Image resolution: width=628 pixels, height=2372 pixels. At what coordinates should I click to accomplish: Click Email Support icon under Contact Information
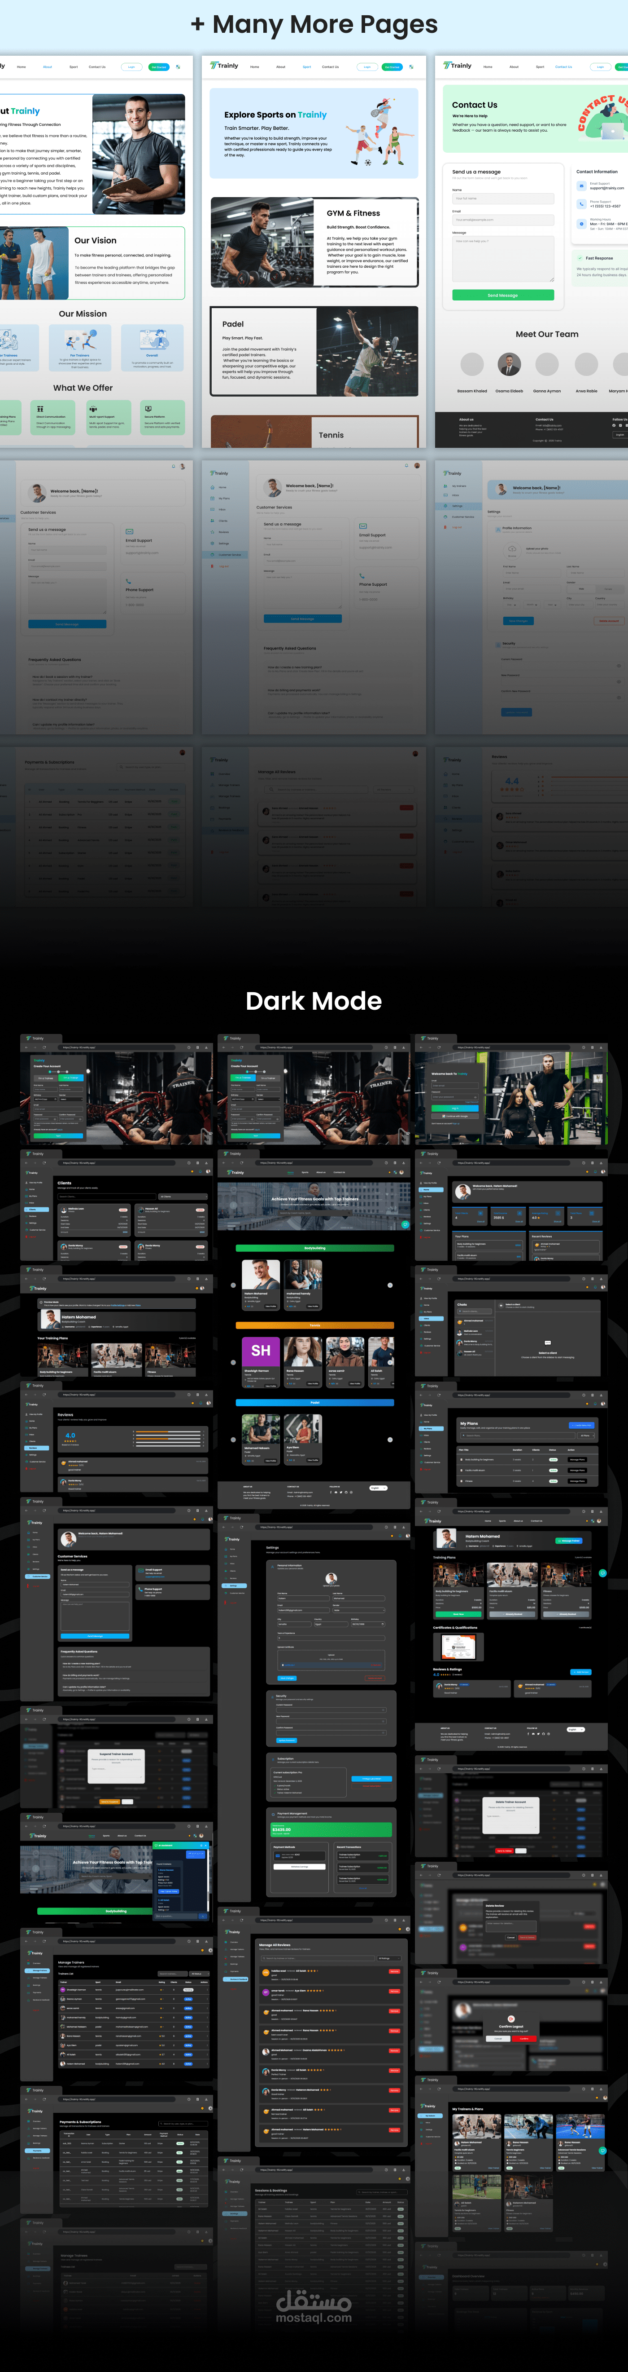(581, 185)
